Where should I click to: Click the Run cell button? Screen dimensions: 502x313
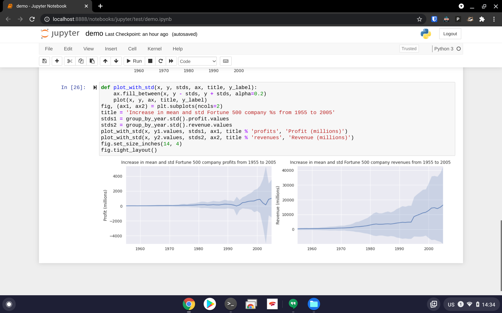(134, 61)
